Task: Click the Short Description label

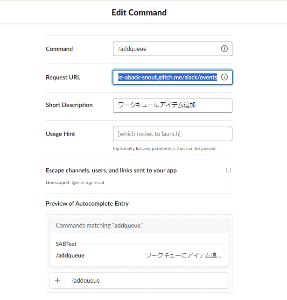Action: point(69,105)
